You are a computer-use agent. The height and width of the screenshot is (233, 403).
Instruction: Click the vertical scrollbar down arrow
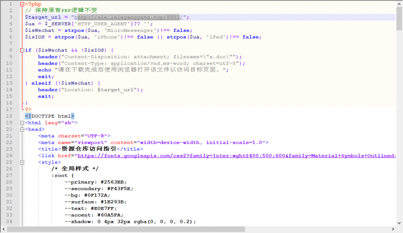(399, 223)
